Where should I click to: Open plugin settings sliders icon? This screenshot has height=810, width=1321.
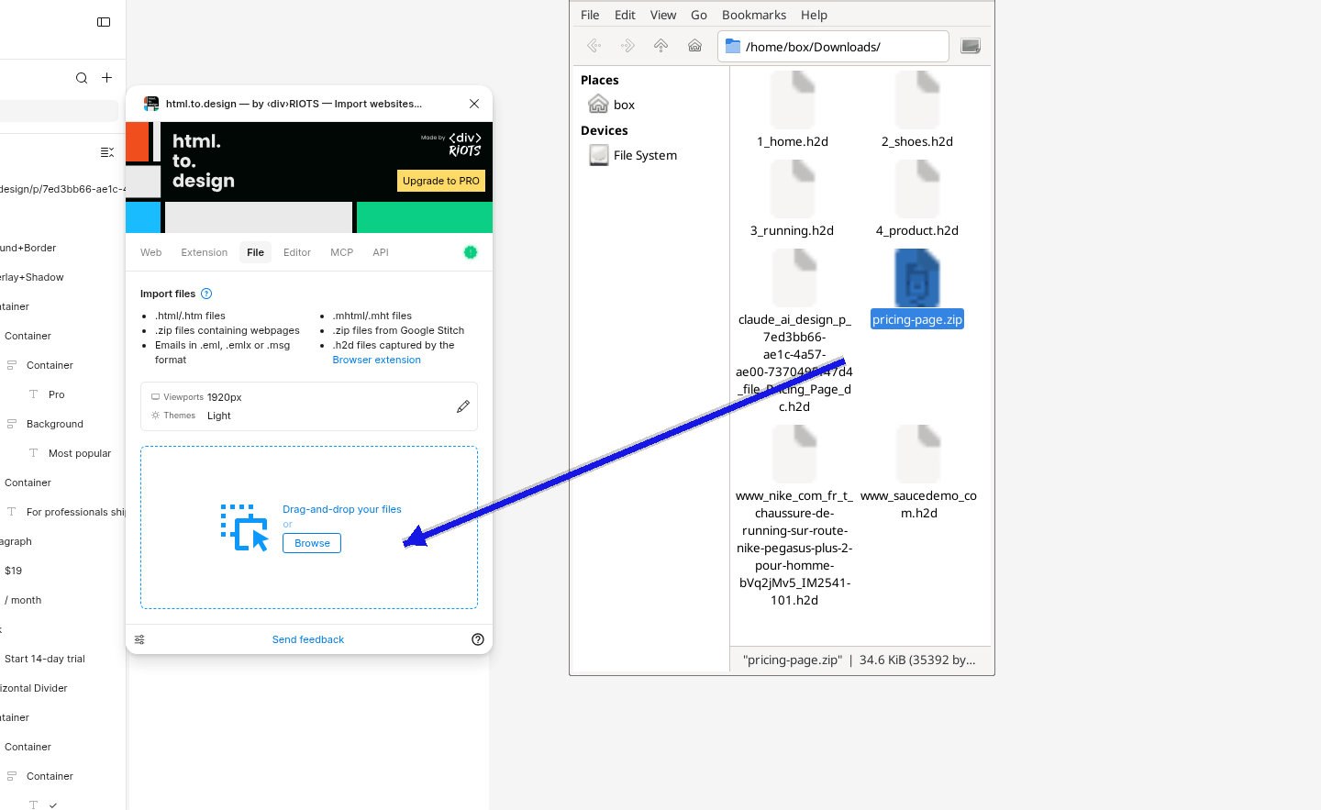click(x=139, y=639)
